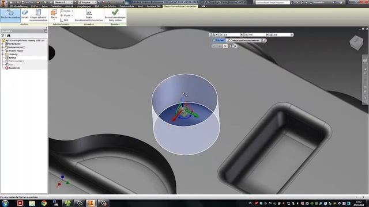Click the Modell browser panel header
The image size is (369, 207).
click(24, 31)
